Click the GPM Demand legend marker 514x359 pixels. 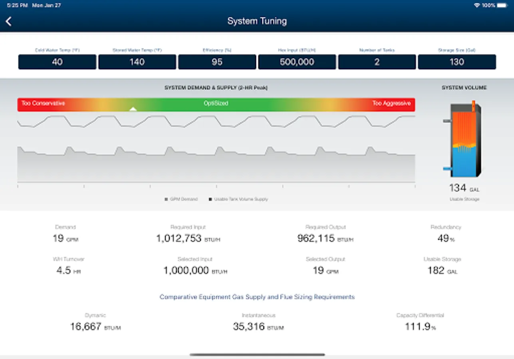tap(166, 199)
